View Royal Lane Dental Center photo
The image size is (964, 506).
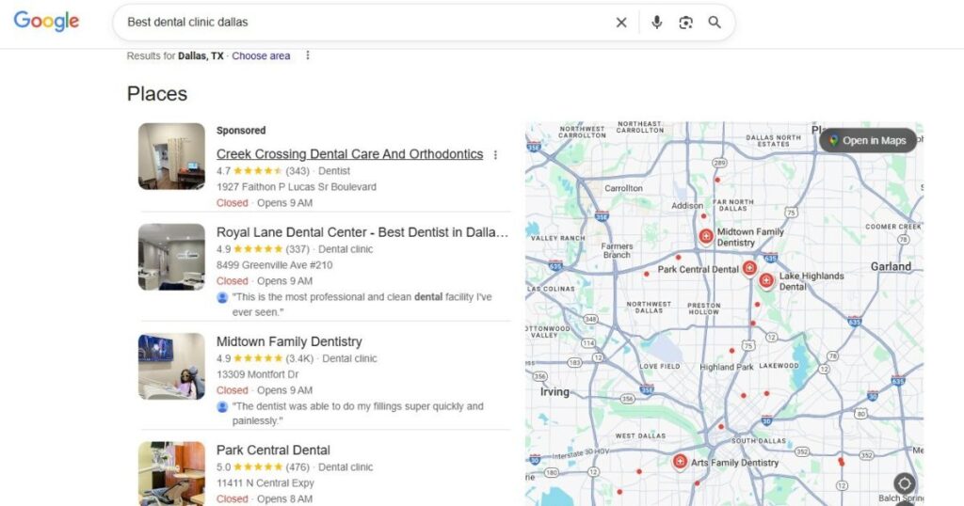click(171, 257)
